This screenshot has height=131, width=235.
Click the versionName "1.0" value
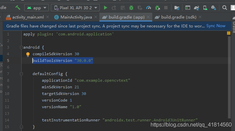[75, 107]
